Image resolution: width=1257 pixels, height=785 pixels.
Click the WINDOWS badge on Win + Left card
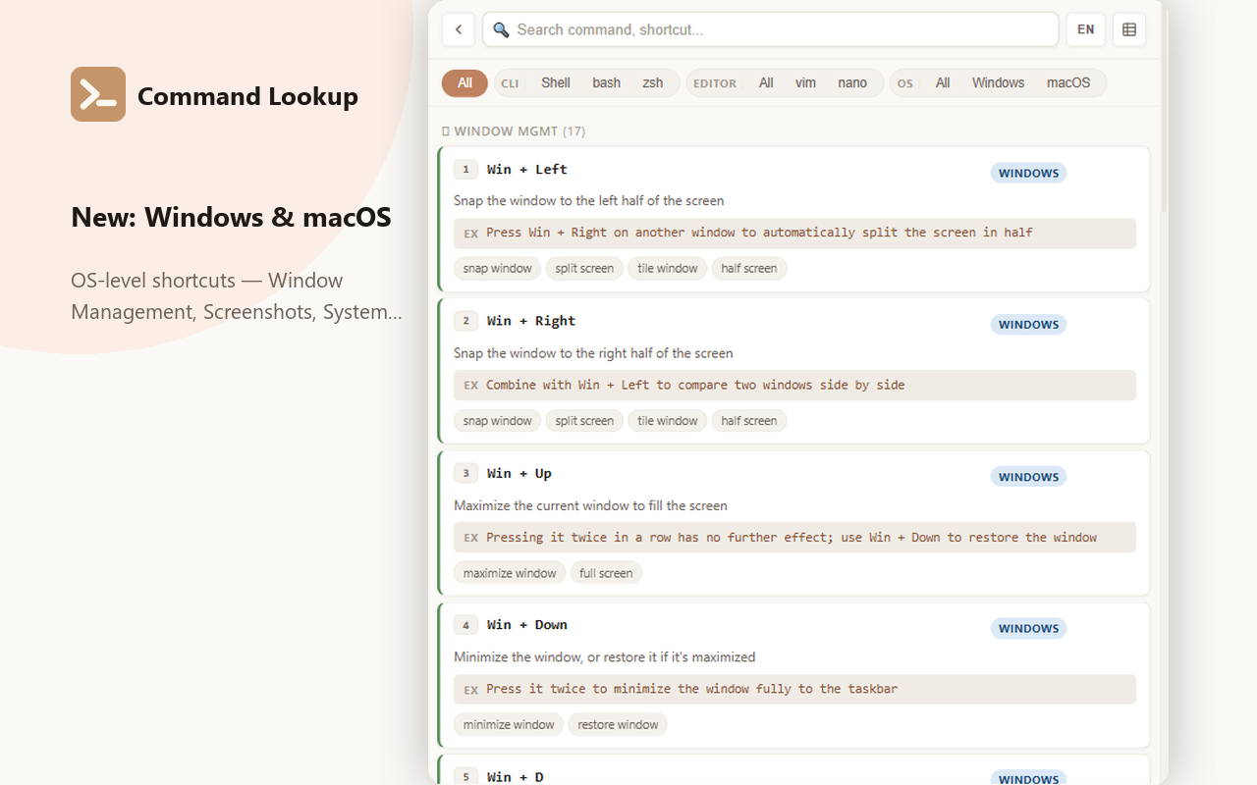click(1028, 174)
